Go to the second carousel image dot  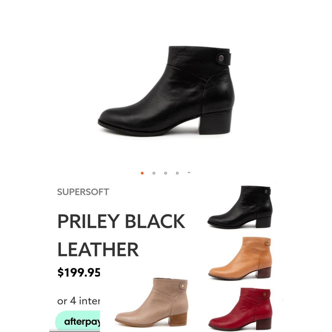[x=154, y=173]
